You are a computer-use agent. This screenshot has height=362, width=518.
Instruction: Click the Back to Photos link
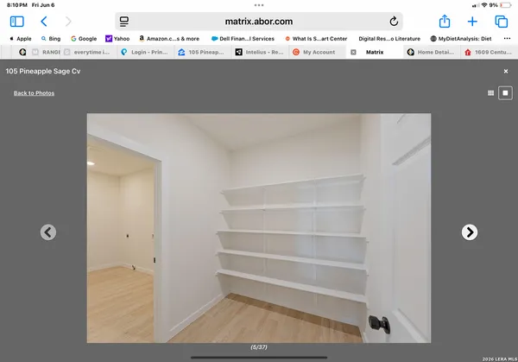pyautogui.click(x=34, y=92)
